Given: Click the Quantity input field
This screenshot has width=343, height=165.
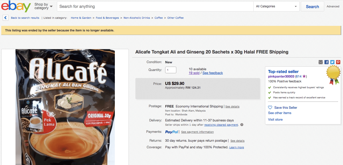Looking at the screenshot, I should click(x=170, y=70).
